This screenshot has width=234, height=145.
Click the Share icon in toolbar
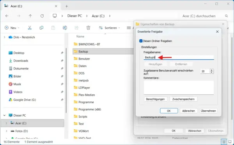point(76,28)
